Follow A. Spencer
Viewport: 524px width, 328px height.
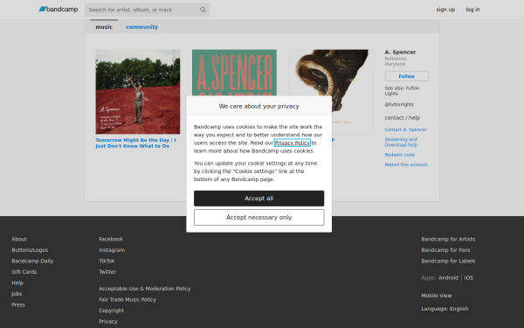point(406,76)
